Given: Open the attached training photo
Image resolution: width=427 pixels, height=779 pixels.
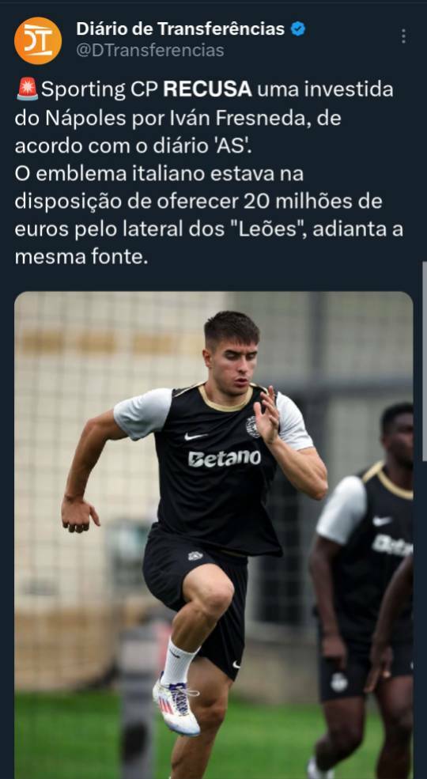Looking at the screenshot, I should [x=213, y=535].
